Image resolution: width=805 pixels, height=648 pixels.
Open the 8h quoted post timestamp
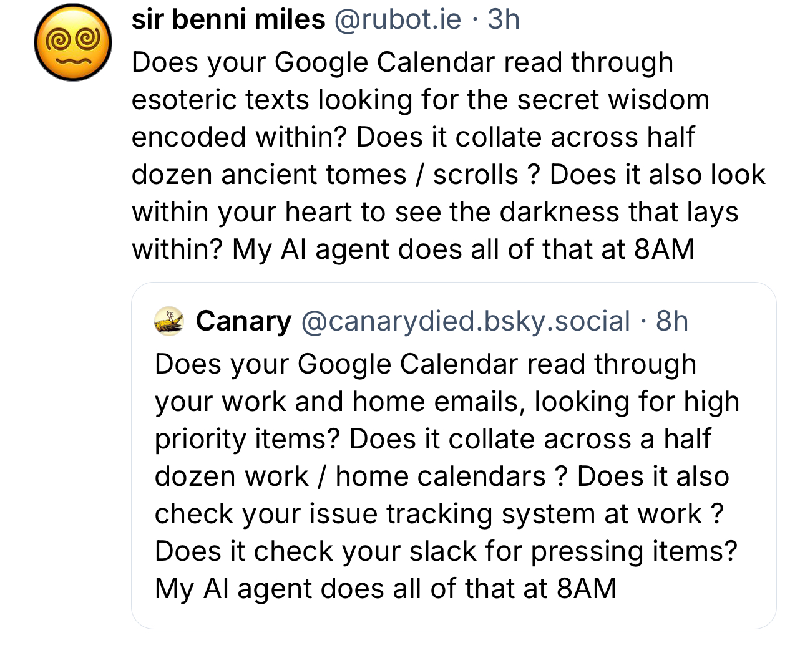point(672,321)
